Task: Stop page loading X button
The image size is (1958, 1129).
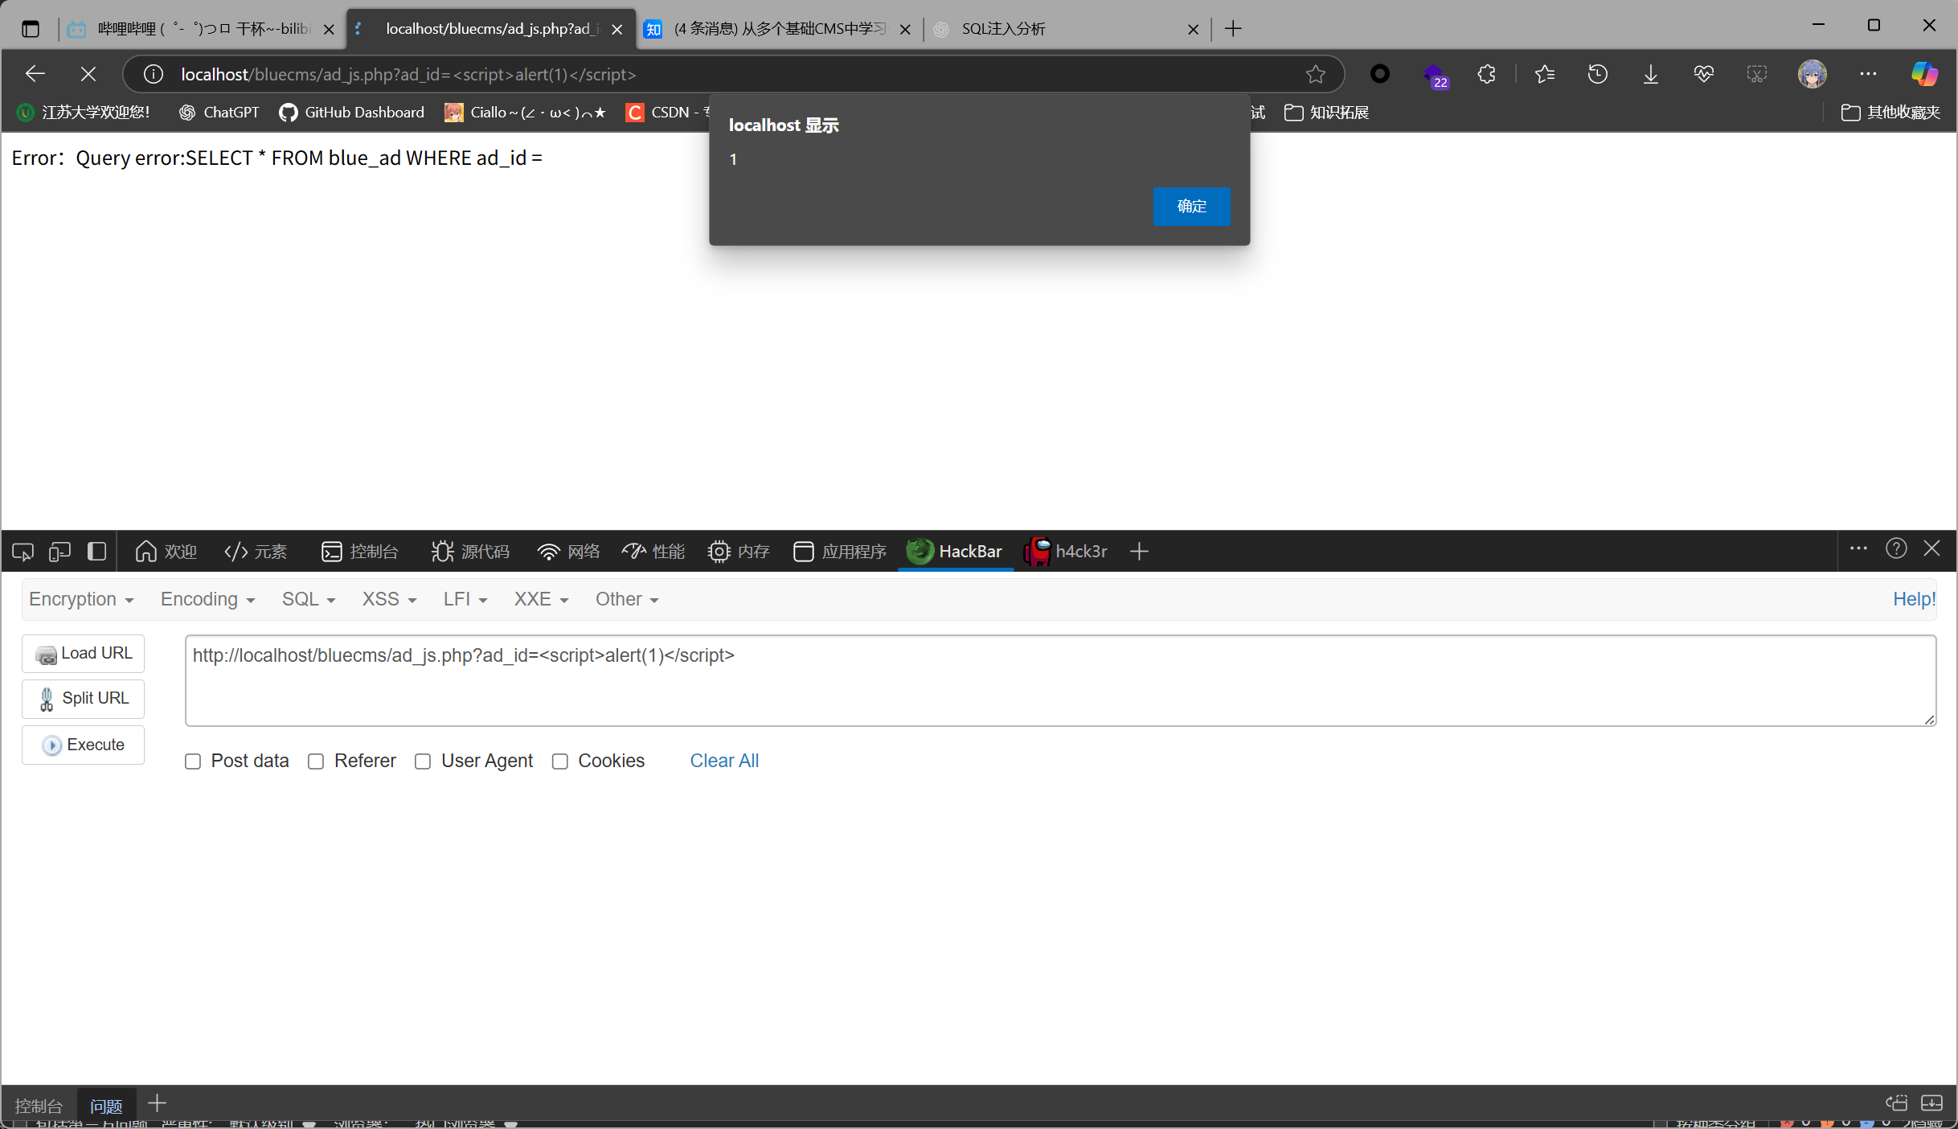Action: coord(88,74)
